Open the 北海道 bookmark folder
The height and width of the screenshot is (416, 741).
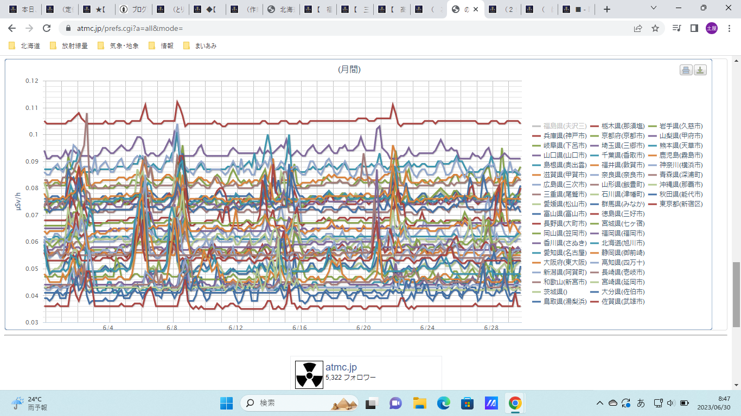tap(25, 46)
